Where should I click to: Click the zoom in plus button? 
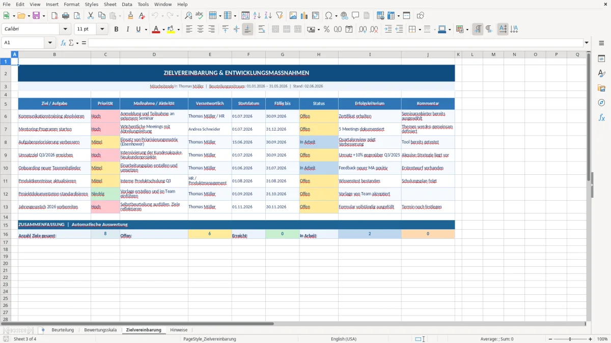click(590, 339)
